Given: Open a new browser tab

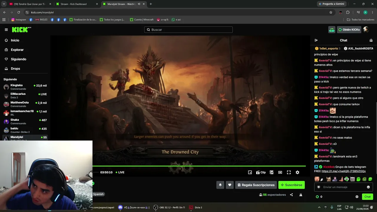Looking at the screenshot, I should [151, 4].
